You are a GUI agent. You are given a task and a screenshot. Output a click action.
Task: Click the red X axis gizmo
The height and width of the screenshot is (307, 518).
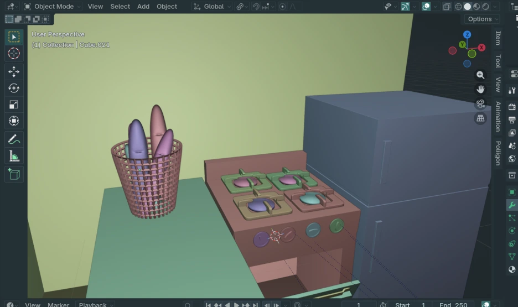[x=481, y=48]
